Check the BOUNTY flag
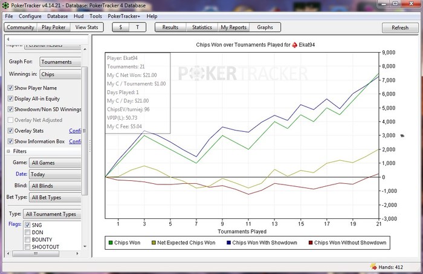 tap(28, 240)
